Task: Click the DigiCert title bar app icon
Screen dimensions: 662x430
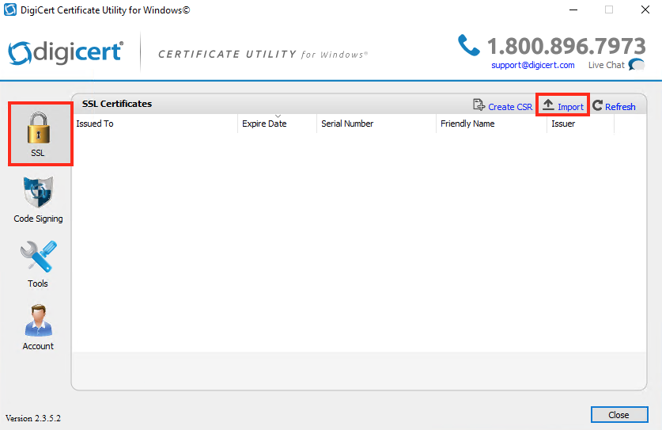Action: (11, 10)
